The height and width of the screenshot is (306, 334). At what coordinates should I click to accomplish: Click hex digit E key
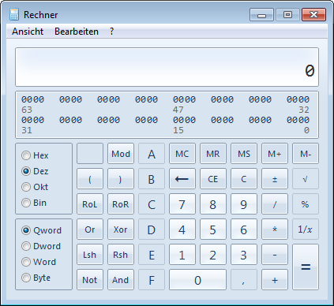pos(152,255)
